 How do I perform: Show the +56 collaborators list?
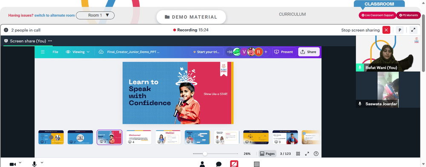230,52
